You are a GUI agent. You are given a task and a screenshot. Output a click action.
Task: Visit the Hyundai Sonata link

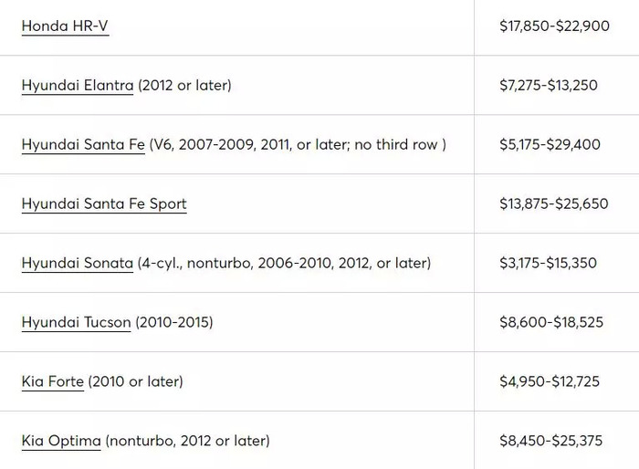pos(78,263)
